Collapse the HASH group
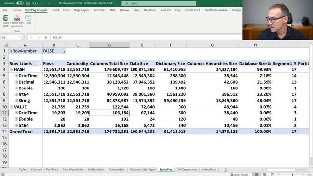This screenshot has width=313, height=176. [x=12, y=69]
